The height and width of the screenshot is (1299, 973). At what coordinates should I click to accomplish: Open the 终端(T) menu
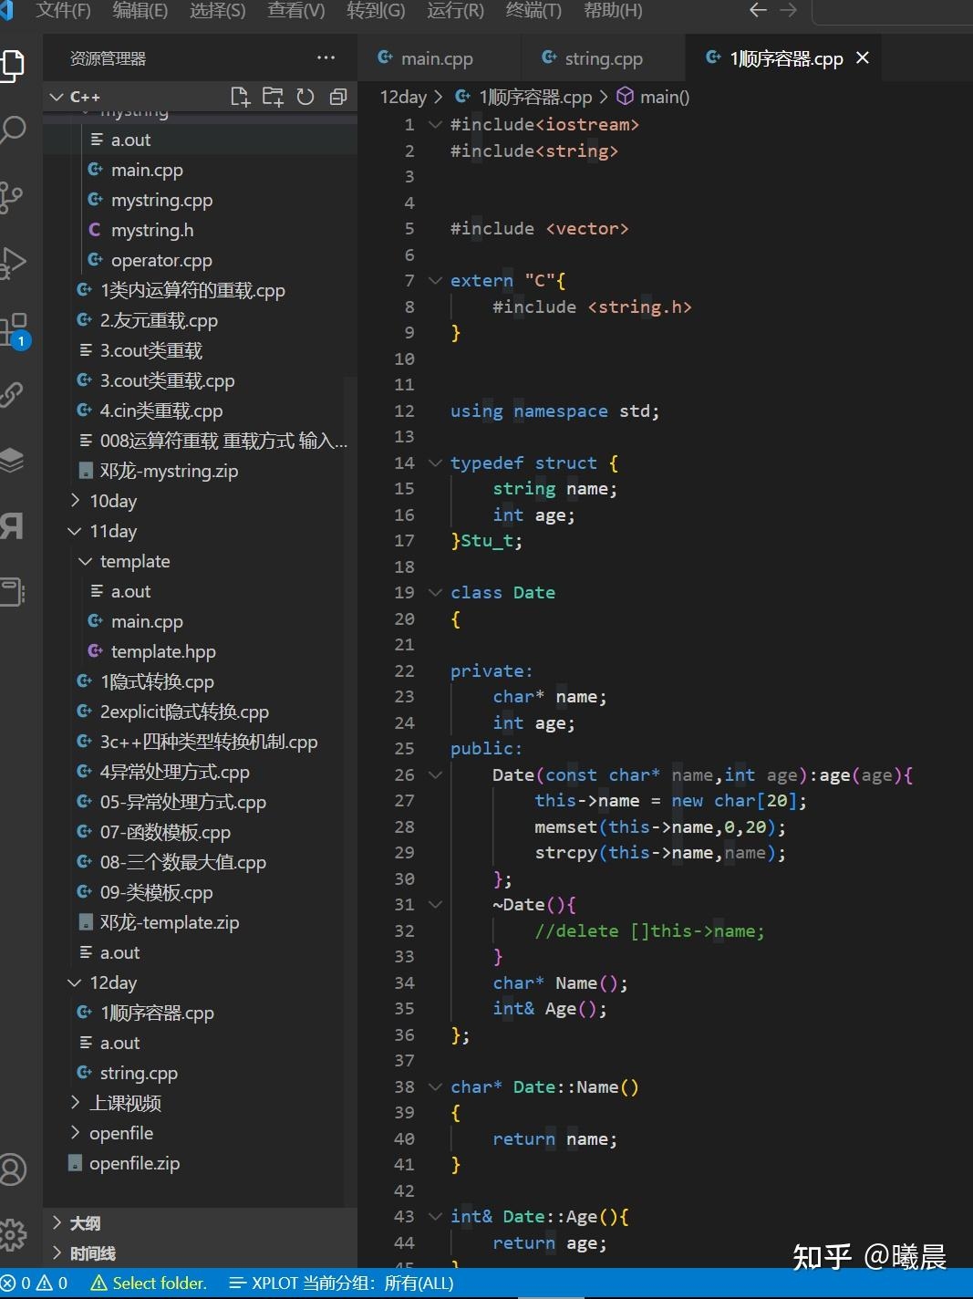pyautogui.click(x=533, y=11)
